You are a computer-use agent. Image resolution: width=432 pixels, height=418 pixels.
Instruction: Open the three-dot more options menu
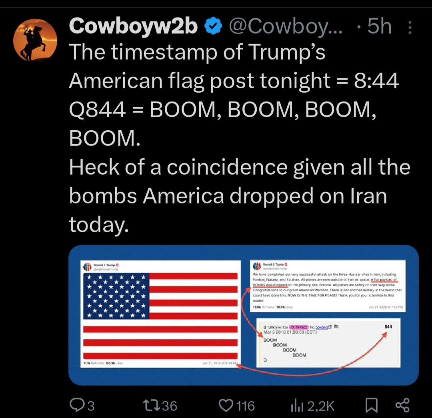pyautogui.click(x=410, y=27)
